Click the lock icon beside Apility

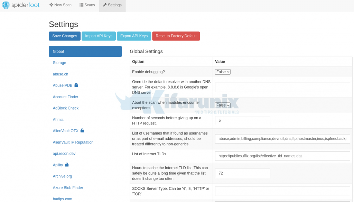[67, 165]
